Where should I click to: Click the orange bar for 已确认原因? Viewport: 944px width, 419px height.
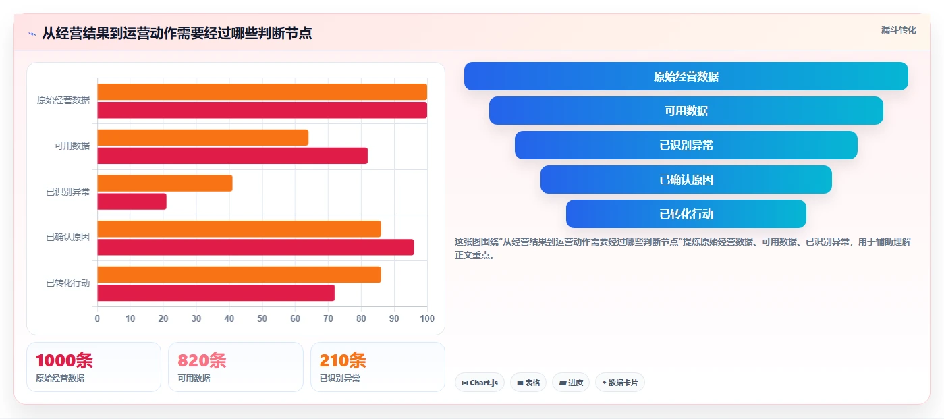coord(240,229)
